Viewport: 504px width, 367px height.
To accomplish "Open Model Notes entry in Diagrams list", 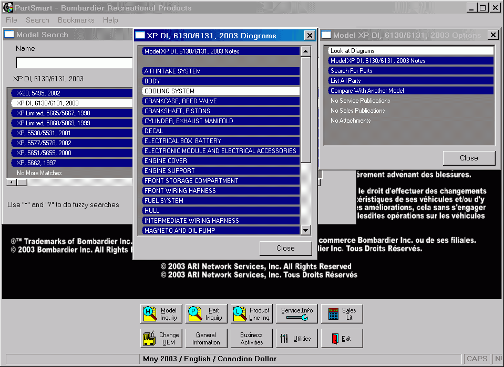I will click(x=221, y=51).
